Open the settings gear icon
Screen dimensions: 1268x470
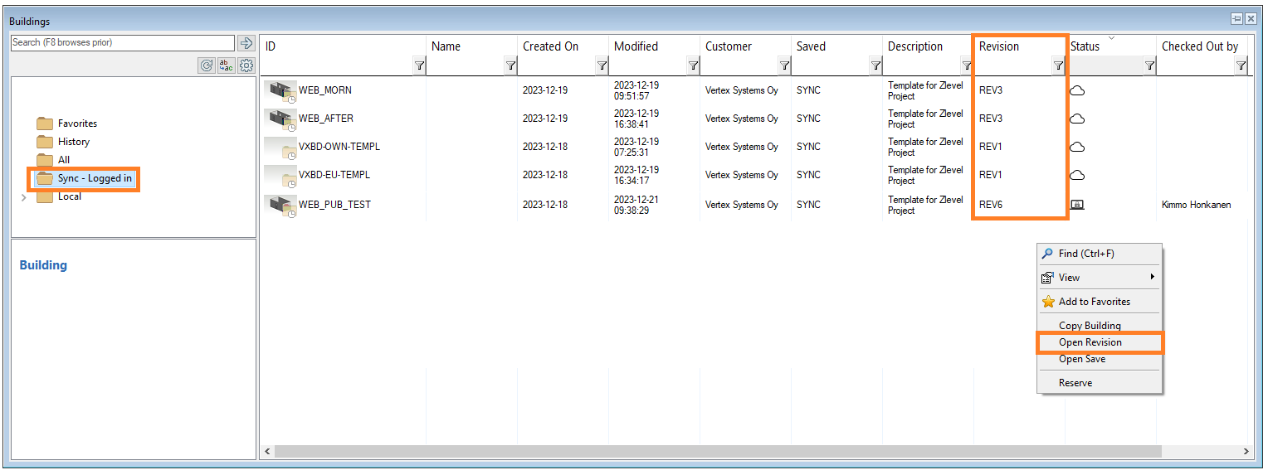(x=246, y=65)
